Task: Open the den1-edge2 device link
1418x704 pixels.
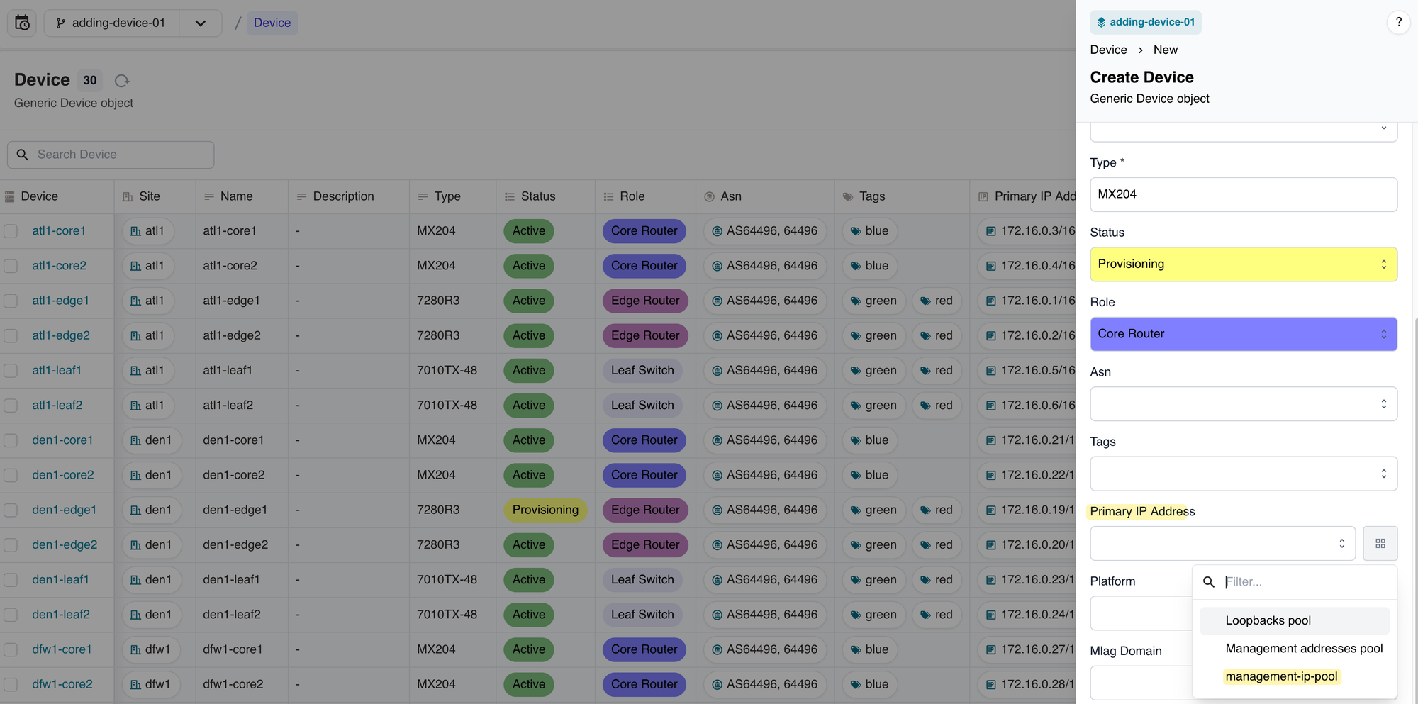Action: [65, 545]
